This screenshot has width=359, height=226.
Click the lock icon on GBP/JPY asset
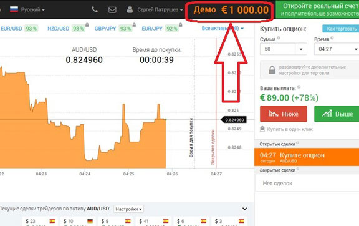pyautogui.click(x=134, y=25)
